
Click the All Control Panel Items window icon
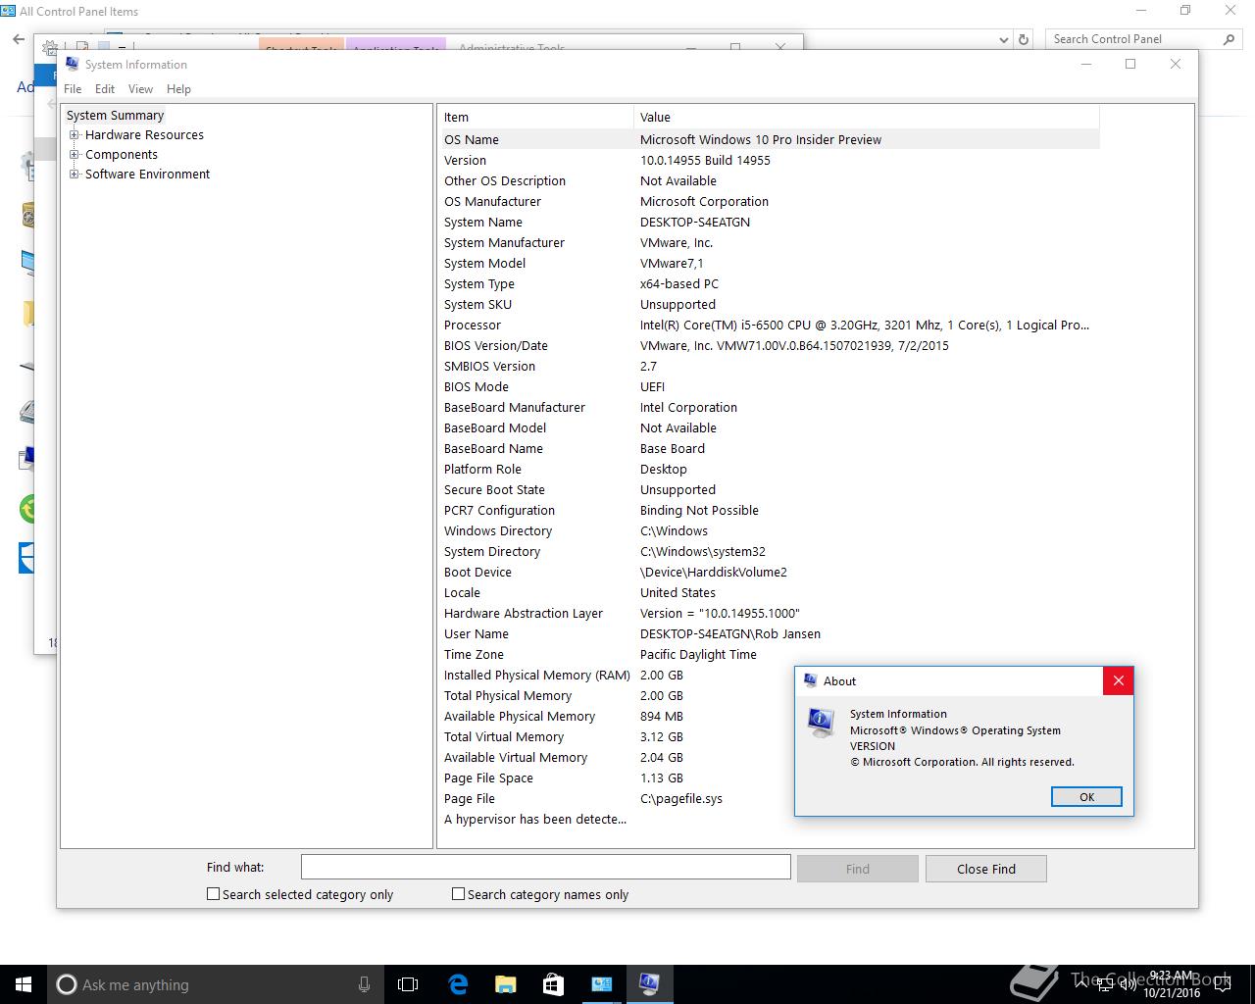(x=8, y=11)
